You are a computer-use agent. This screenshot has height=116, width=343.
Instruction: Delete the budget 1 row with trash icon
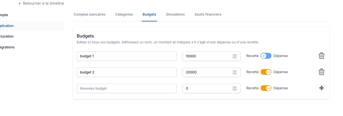click(321, 56)
